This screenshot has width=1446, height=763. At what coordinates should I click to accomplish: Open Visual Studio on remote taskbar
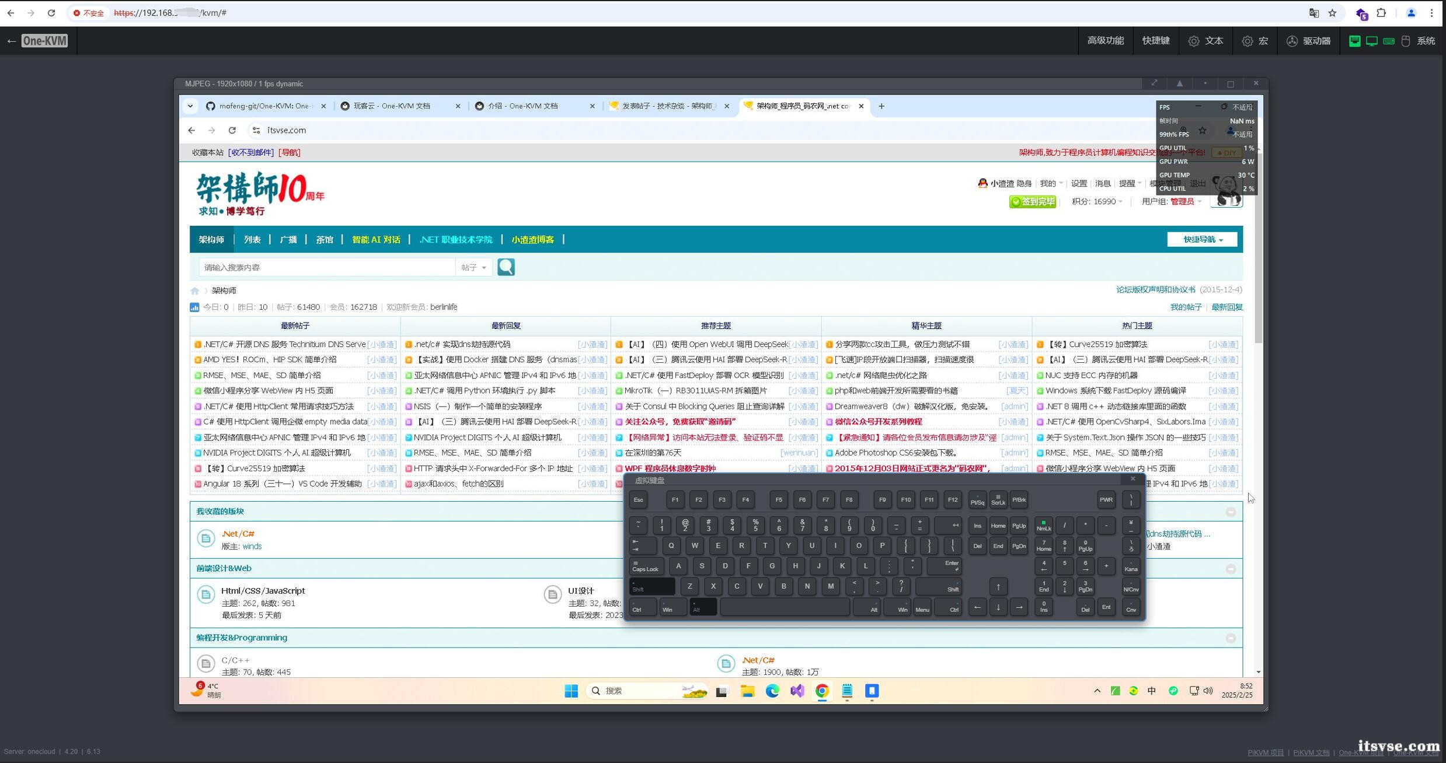coord(797,691)
